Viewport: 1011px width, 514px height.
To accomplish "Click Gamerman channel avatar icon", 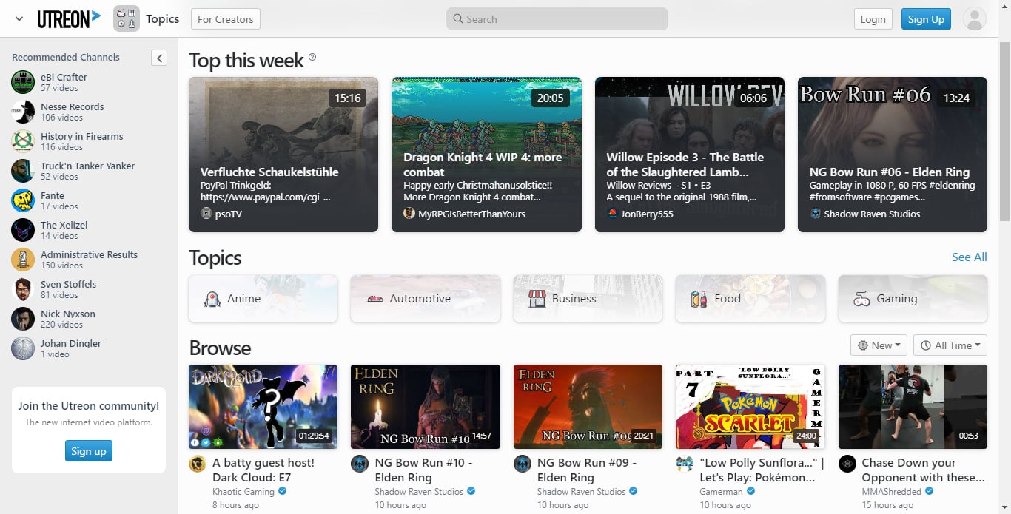I will click(x=685, y=464).
